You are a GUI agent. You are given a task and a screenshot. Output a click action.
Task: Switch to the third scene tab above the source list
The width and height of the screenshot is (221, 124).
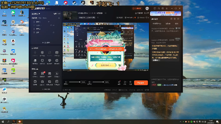44,18
